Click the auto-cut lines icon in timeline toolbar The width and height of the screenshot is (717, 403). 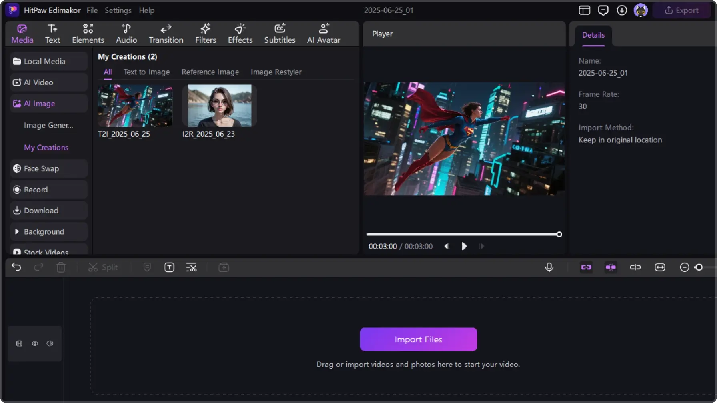(x=191, y=267)
